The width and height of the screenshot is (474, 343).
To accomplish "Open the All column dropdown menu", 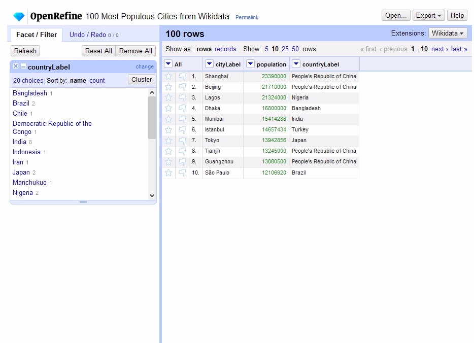I will (168, 64).
